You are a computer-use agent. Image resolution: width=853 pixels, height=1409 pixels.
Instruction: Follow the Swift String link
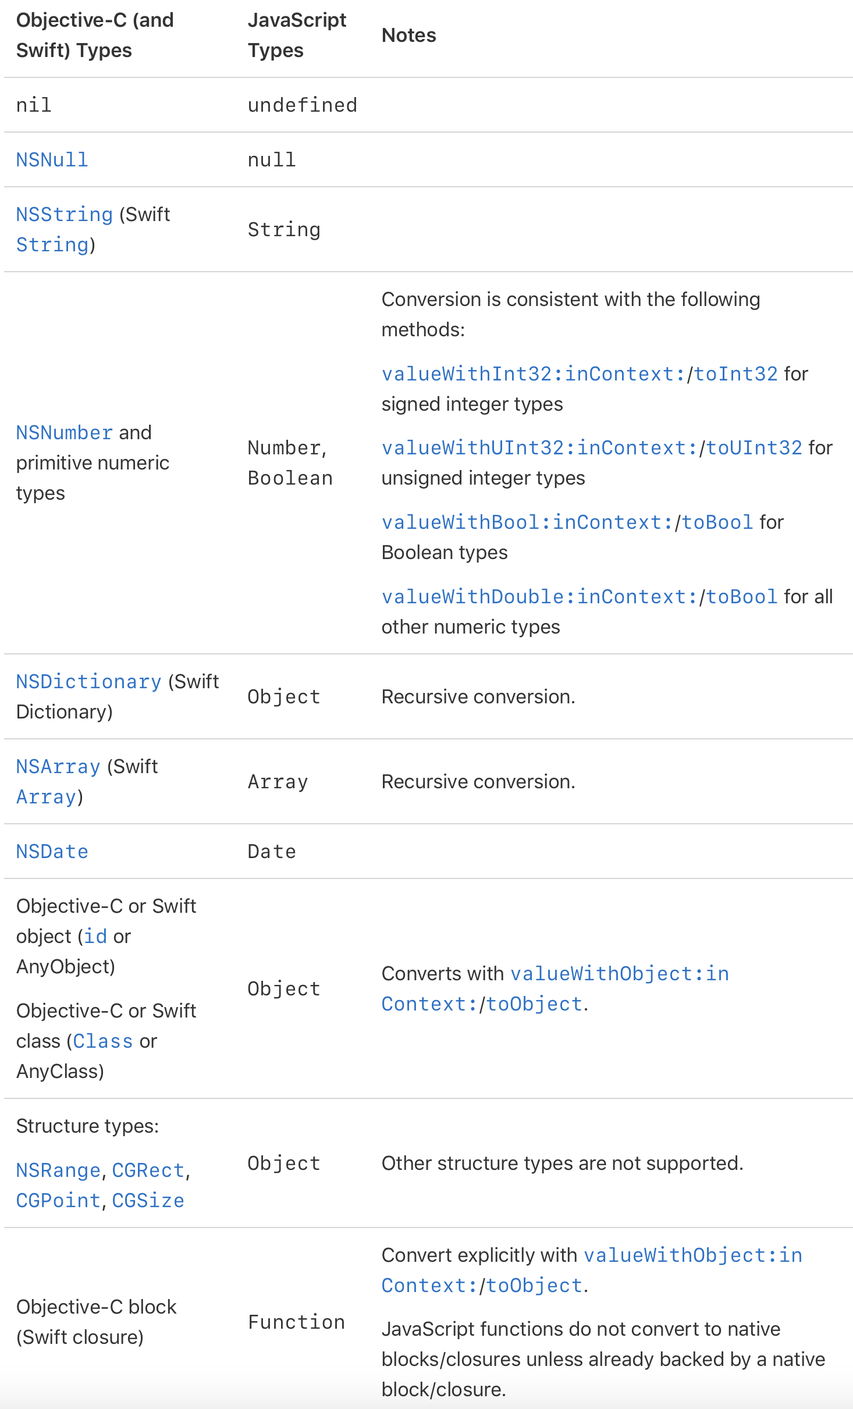52,244
